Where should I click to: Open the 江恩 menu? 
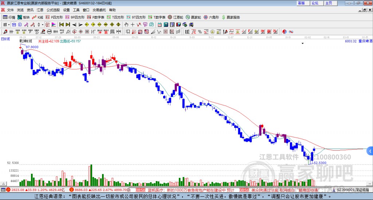40,10
